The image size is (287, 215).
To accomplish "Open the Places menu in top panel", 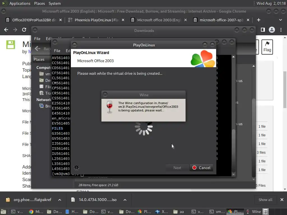I will [39, 3].
